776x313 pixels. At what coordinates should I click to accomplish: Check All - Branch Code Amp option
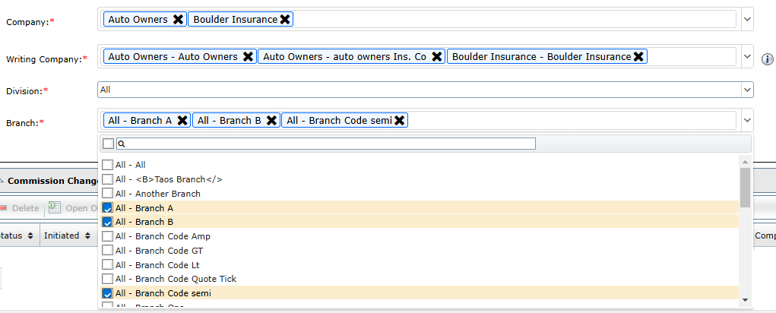click(x=107, y=236)
